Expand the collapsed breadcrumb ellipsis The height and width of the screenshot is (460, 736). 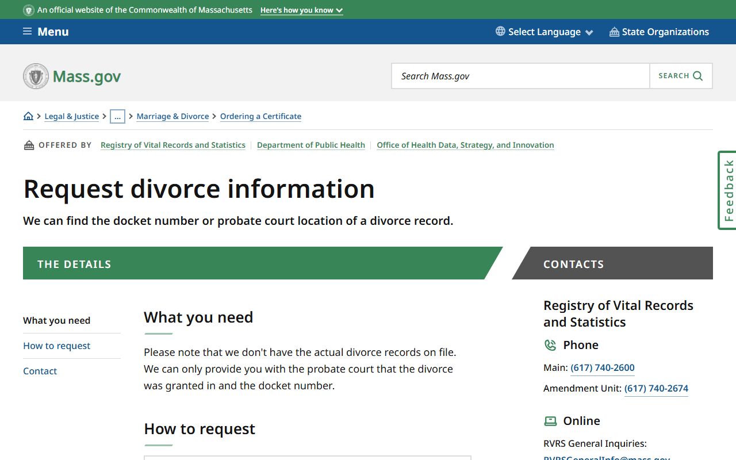coord(117,116)
